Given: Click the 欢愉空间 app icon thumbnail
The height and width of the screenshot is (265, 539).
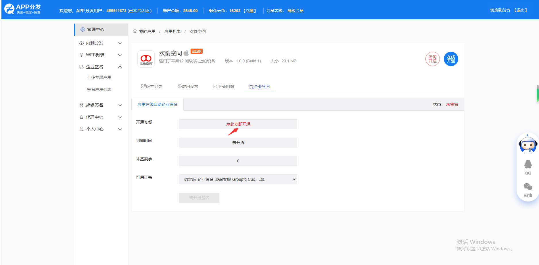Looking at the screenshot, I should click(146, 59).
